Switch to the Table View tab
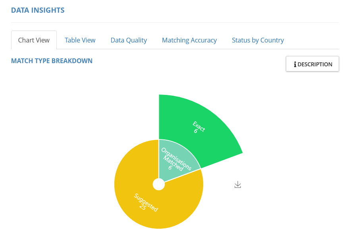This screenshot has width=347, height=245. (80, 40)
